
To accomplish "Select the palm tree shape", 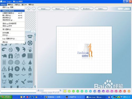I will point(30,75).
